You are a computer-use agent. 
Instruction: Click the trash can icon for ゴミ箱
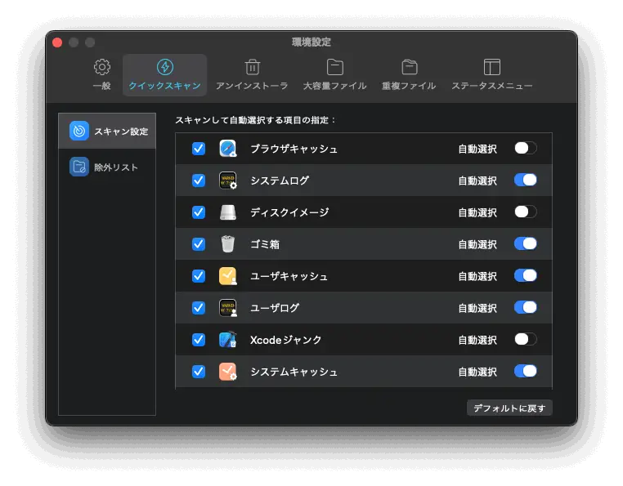point(228,243)
